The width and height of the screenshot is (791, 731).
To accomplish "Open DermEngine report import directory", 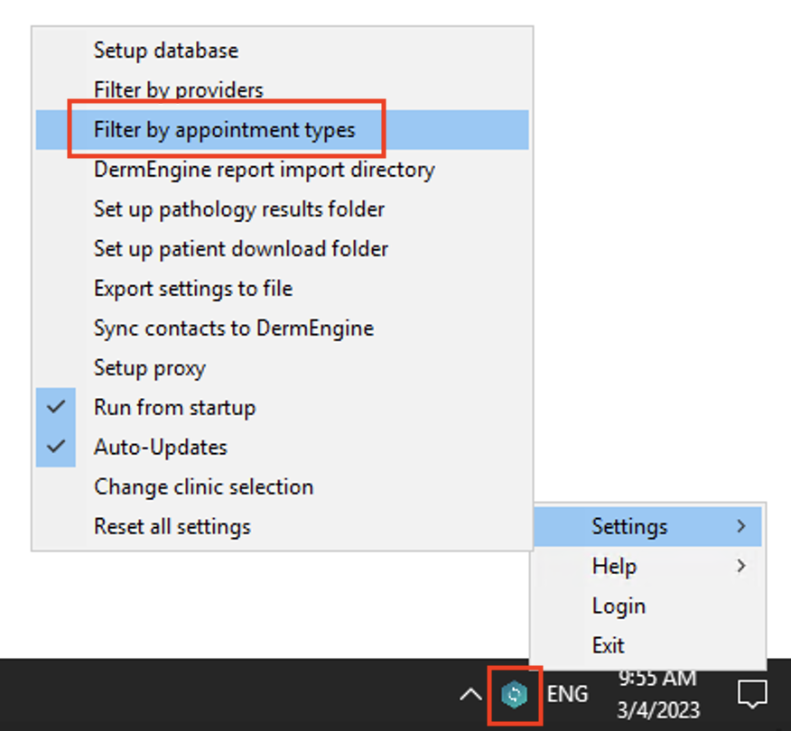I will (x=264, y=169).
